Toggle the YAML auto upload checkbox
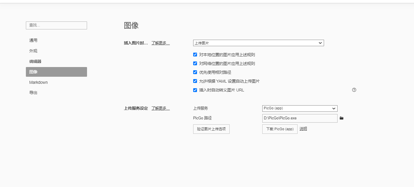The height and width of the screenshot is (187, 414). (195, 81)
